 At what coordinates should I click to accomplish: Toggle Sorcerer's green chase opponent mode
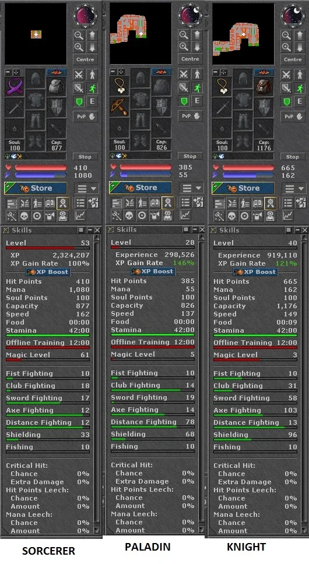coord(92,89)
